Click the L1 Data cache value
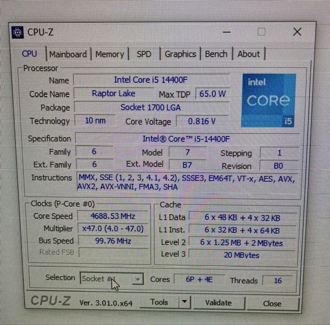Viewport: 330px width, 325px height. click(243, 218)
